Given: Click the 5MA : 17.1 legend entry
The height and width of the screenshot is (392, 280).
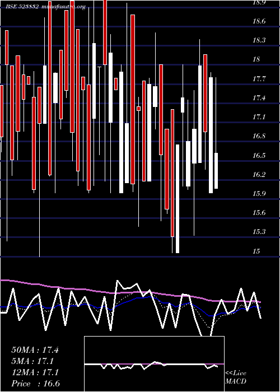Looking at the screenshot, I should (32, 361).
